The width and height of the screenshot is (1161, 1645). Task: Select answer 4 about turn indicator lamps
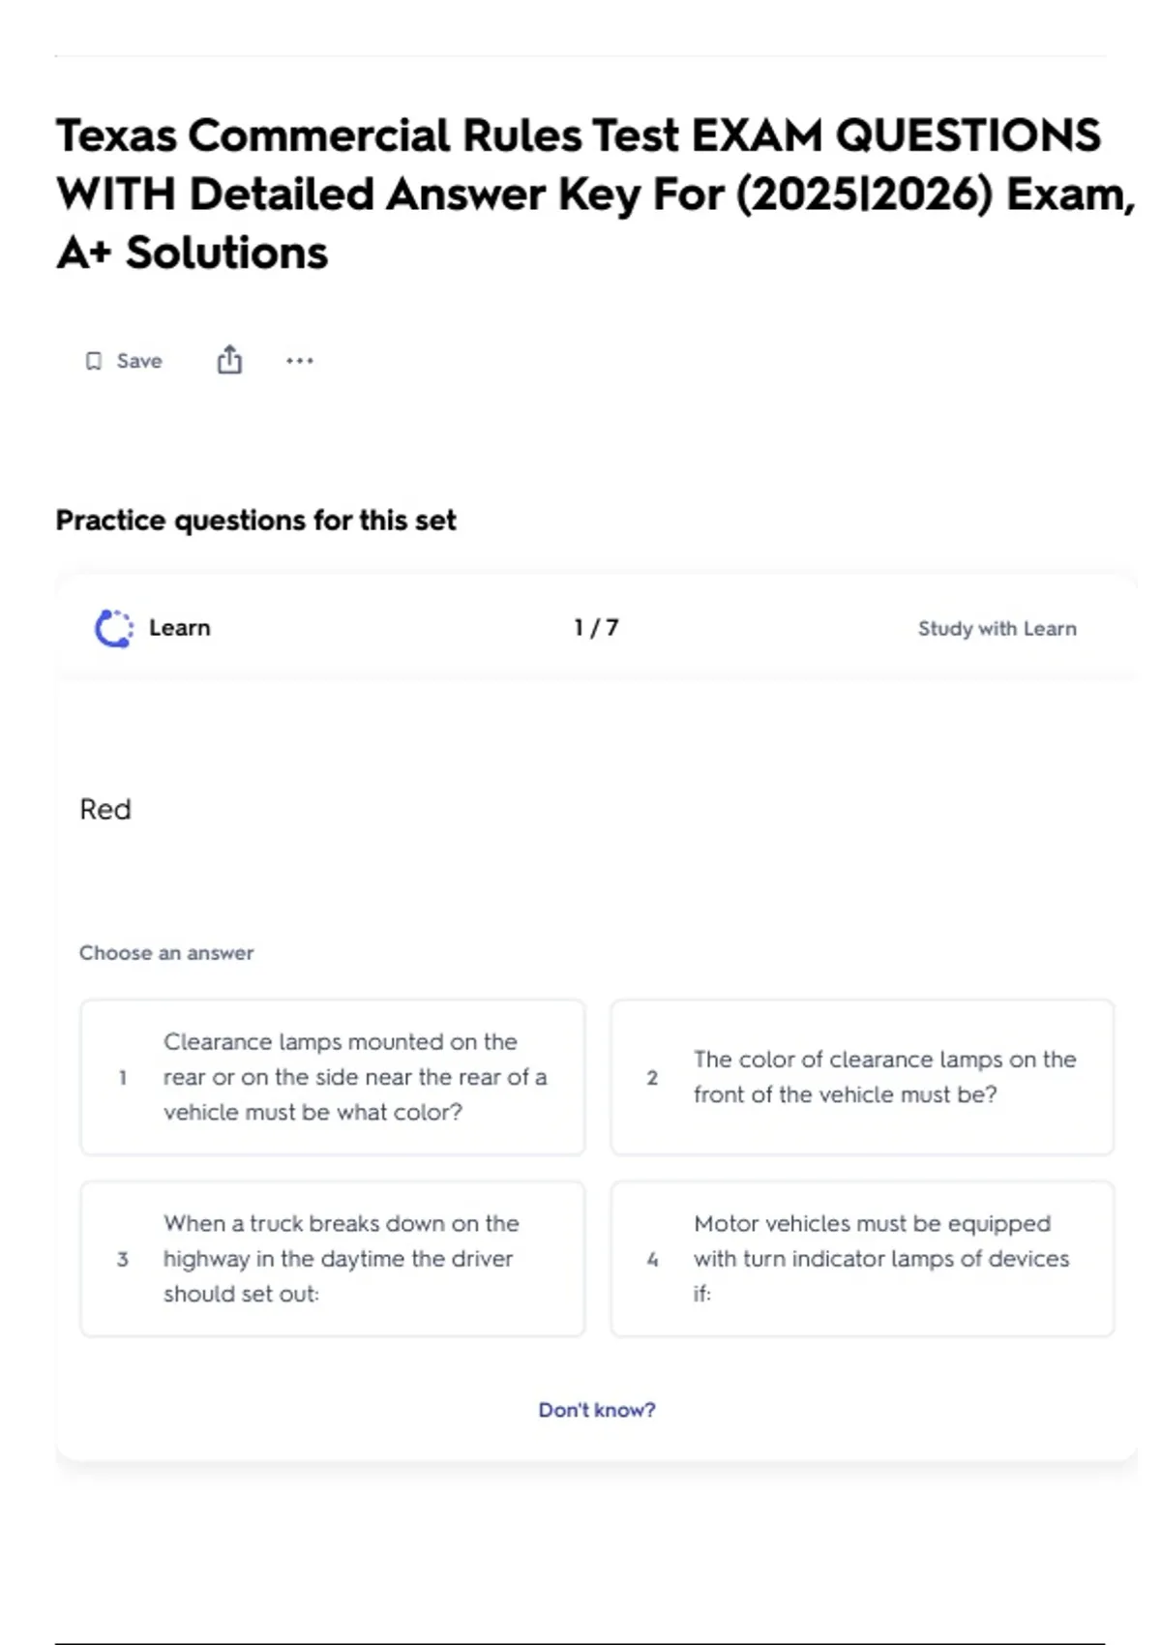coord(862,1258)
